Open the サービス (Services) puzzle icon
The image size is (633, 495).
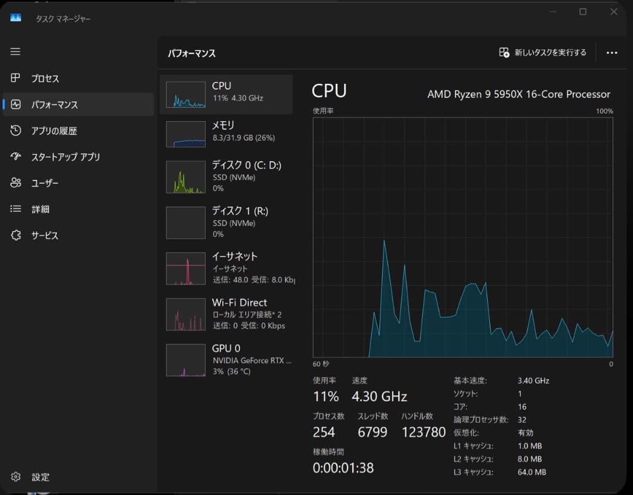pos(16,235)
